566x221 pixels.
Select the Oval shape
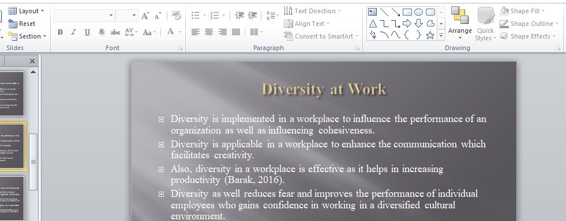[418, 12]
